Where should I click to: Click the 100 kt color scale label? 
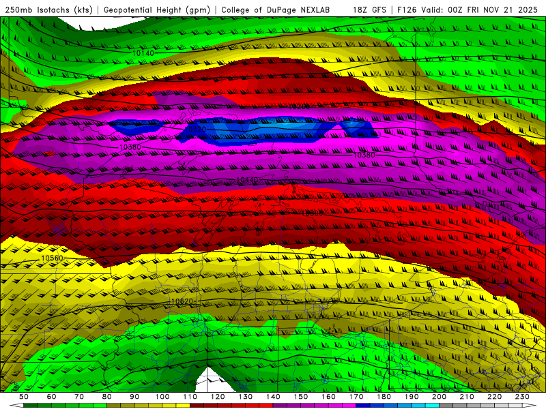pyautogui.click(x=162, y=397)
